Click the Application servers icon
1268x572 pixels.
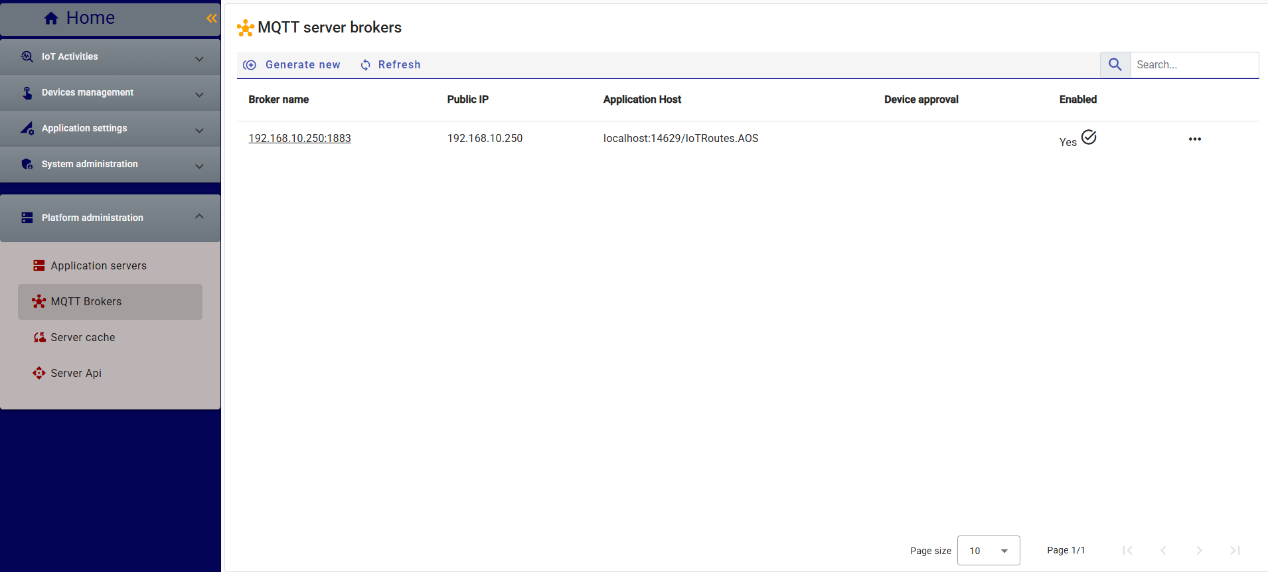point(39,265)
